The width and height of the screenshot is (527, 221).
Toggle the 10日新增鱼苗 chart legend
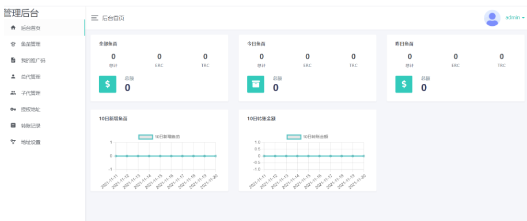coord(160,137)
